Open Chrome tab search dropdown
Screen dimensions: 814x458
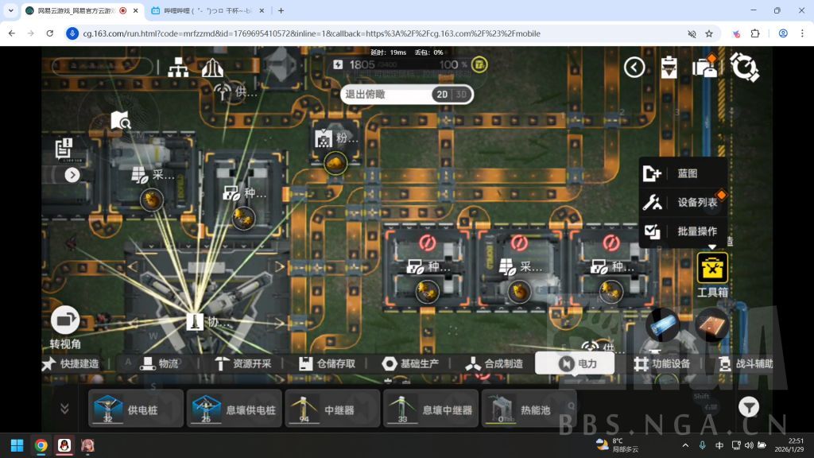coord(11,10)
